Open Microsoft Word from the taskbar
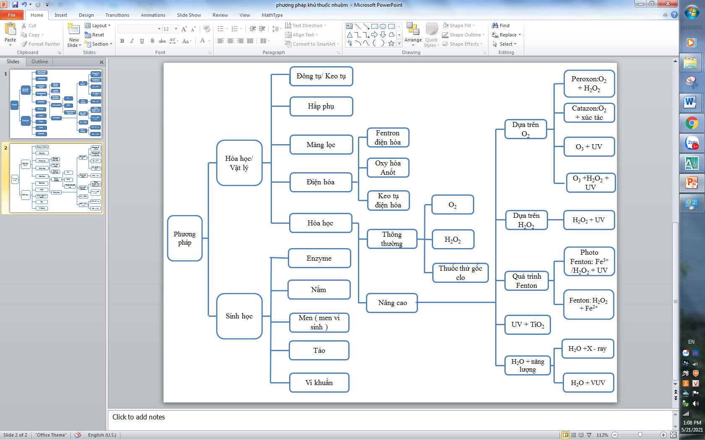The width and height of the screenshot is (705, 440). point(692,102)
